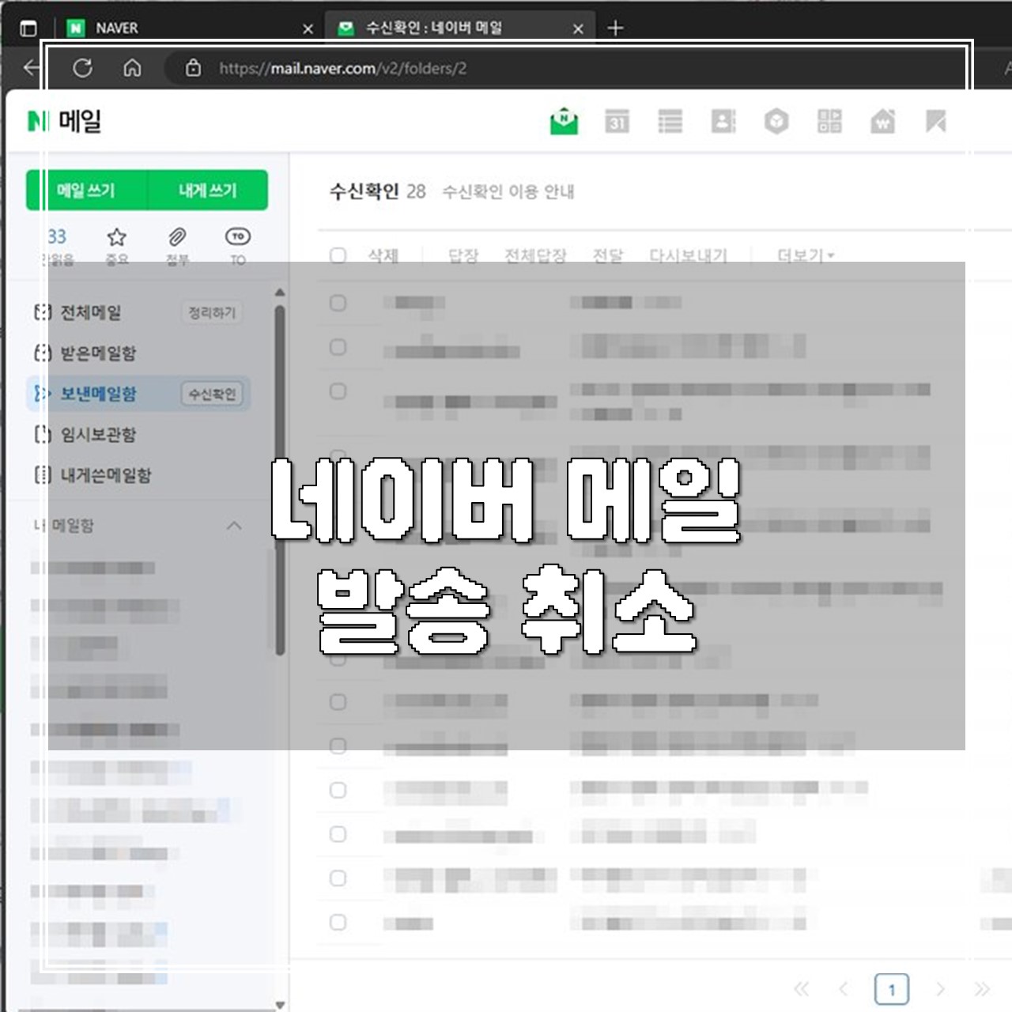
Task: Click the 수신확인 button beside 보낸메일함
Action: pos(212,394)
